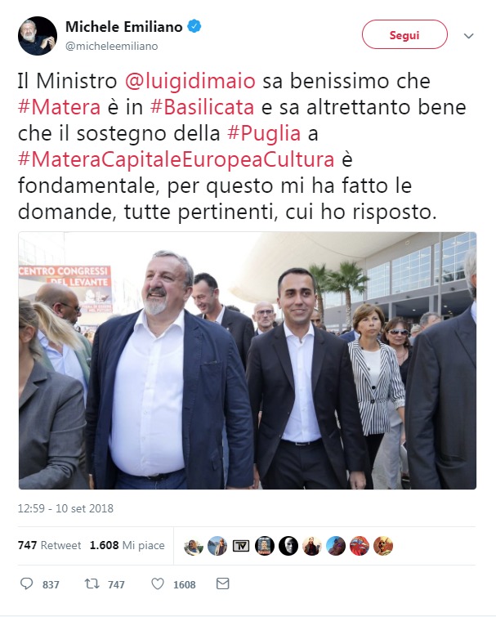
Task: Click the reply speech bubble icon
Action: pos(26,583)
